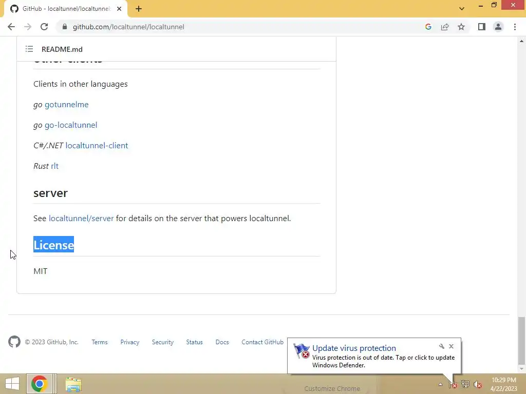Screen dimensions: 526x394
Task: Open notification settings wrench icon
Action: [x=441, y=346]
